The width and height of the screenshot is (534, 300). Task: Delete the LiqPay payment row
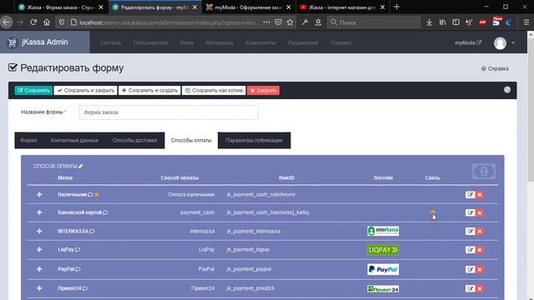point(480,250)
